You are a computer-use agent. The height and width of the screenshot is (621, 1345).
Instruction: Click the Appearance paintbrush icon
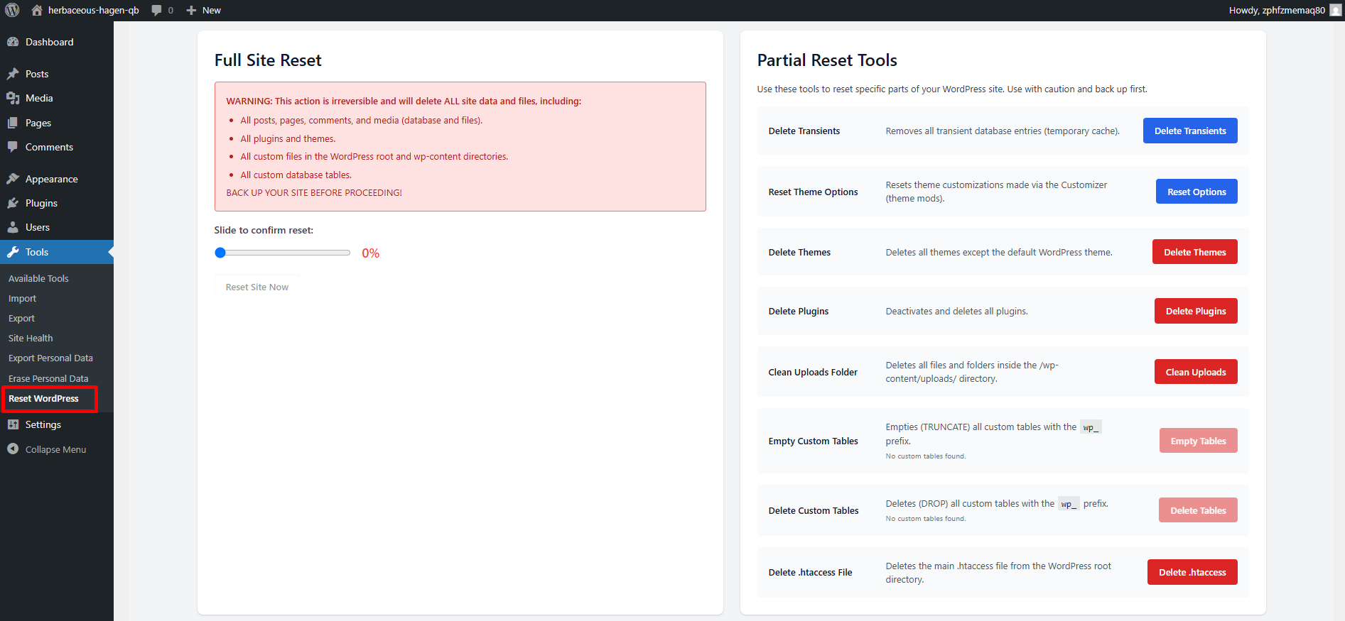[x=13, y=179]
